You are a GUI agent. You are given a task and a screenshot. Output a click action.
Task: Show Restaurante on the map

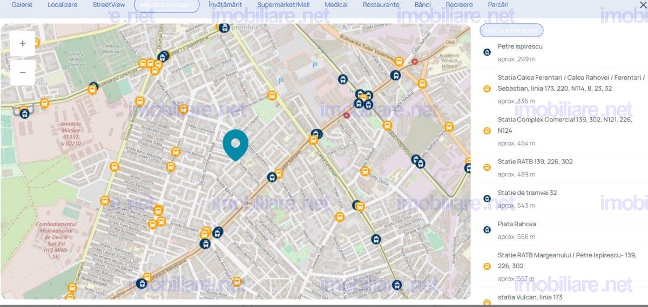381,5
